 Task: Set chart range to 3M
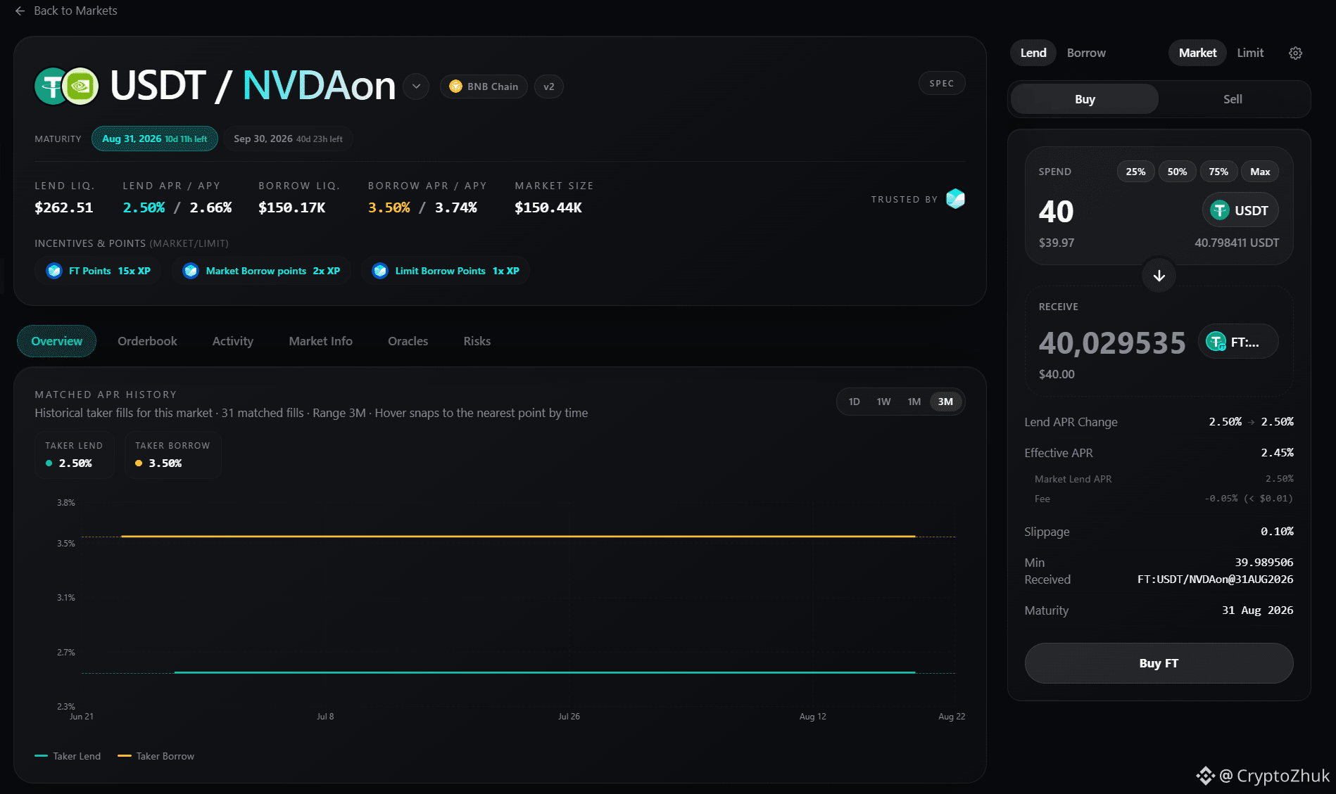pos(945,402)
